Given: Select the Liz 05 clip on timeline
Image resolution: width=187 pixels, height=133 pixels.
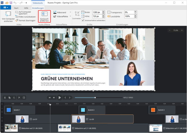Looking at the screenshot, I should click(102, 119).
